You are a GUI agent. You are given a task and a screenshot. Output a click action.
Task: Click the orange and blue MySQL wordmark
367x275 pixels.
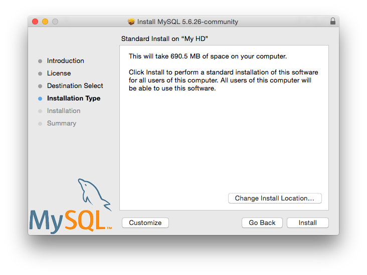click(70, 220)
